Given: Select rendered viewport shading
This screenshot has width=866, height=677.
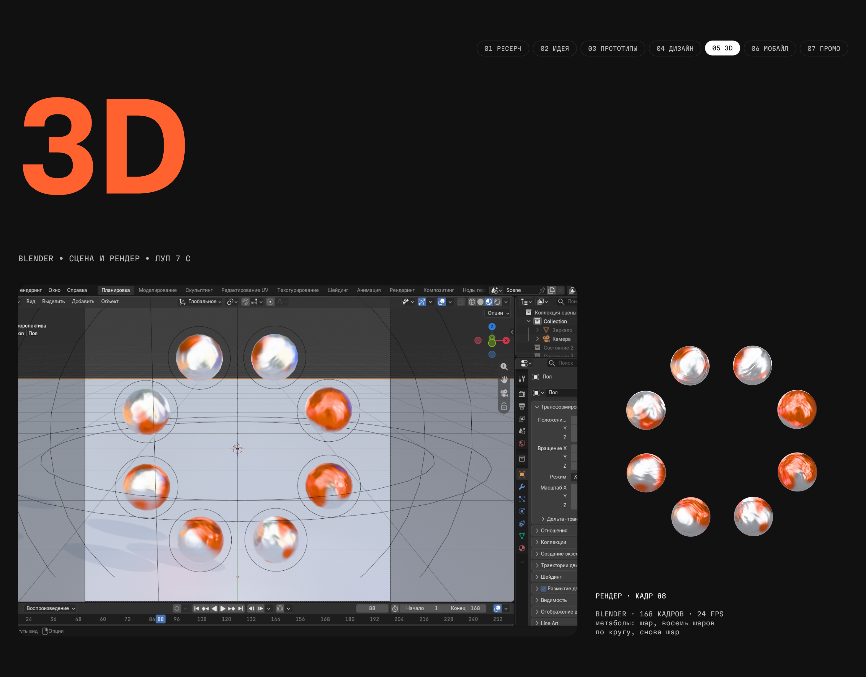Looking at the screenshot, I should pos(498,302).
